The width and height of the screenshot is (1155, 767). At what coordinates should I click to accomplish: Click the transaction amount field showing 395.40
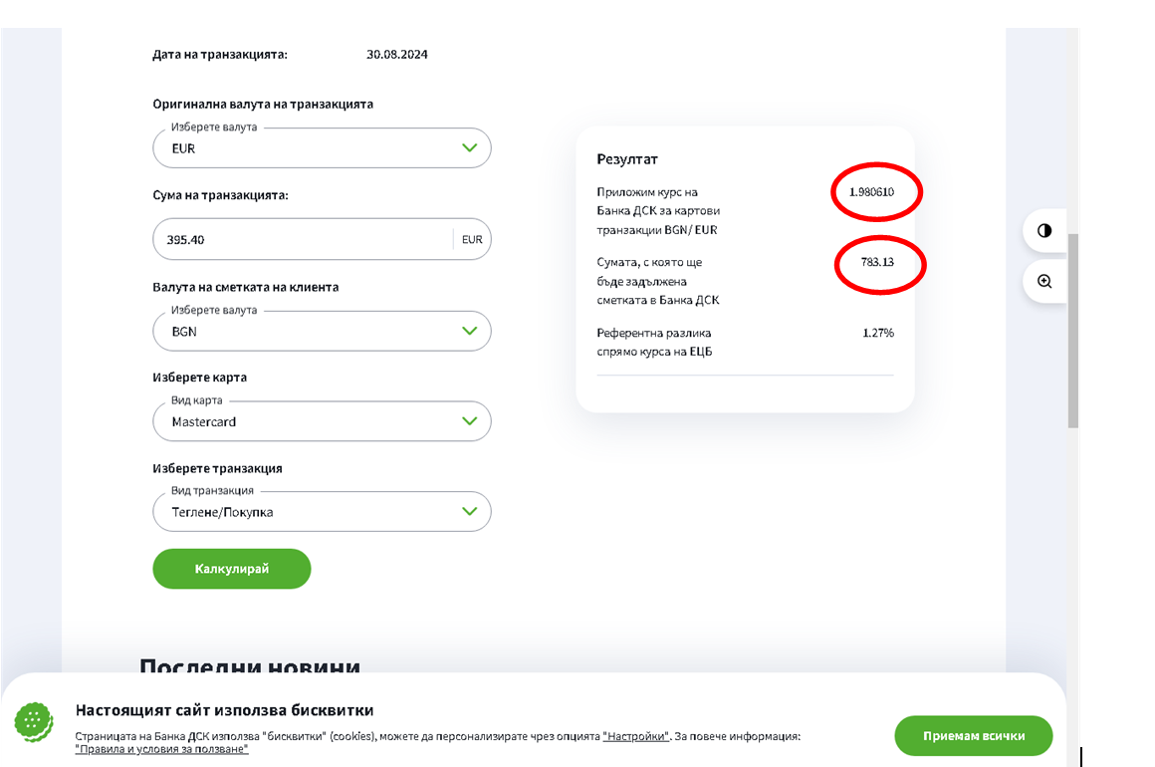click(299, 240)
